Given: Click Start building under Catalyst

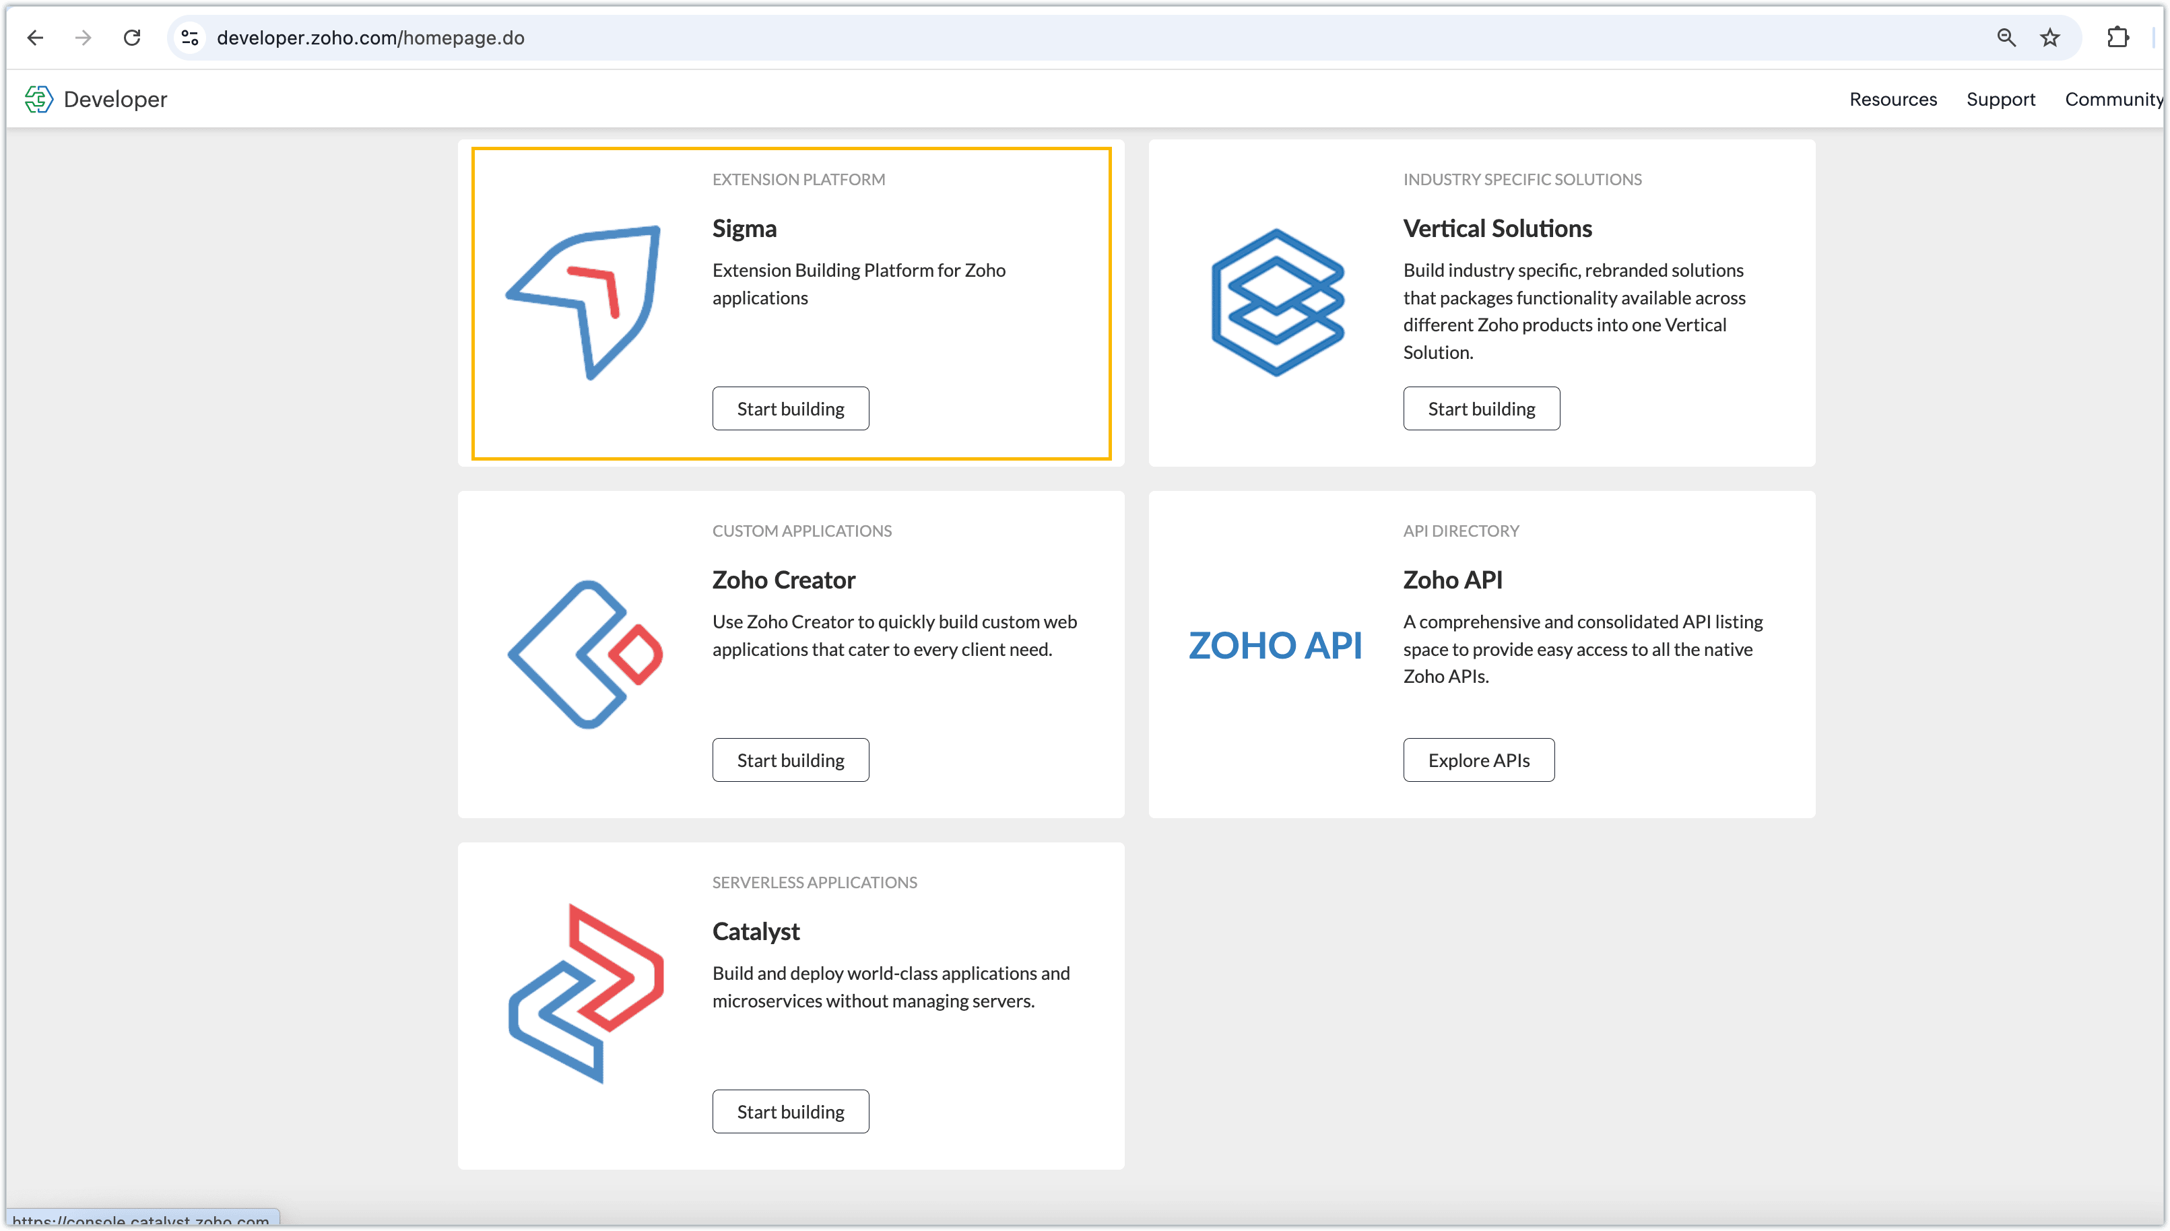Looking at the screenshot, I should tap(791, 1111).
